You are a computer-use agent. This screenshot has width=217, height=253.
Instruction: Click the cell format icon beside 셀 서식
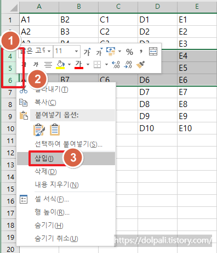click(x=24, y=199)
